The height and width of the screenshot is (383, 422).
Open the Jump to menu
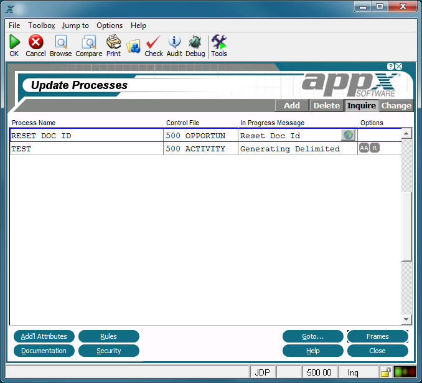75,26
